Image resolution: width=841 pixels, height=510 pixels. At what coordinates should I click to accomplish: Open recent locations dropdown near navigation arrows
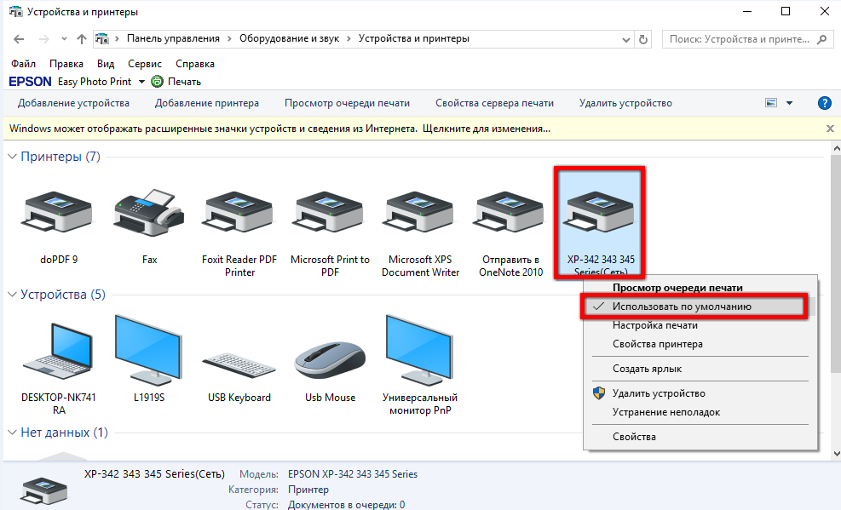[64, 39]
